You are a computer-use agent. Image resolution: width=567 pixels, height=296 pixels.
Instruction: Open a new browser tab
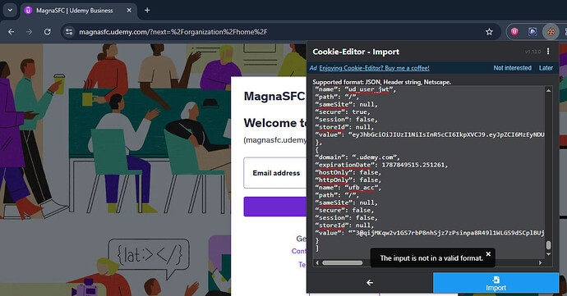point(147,11)
